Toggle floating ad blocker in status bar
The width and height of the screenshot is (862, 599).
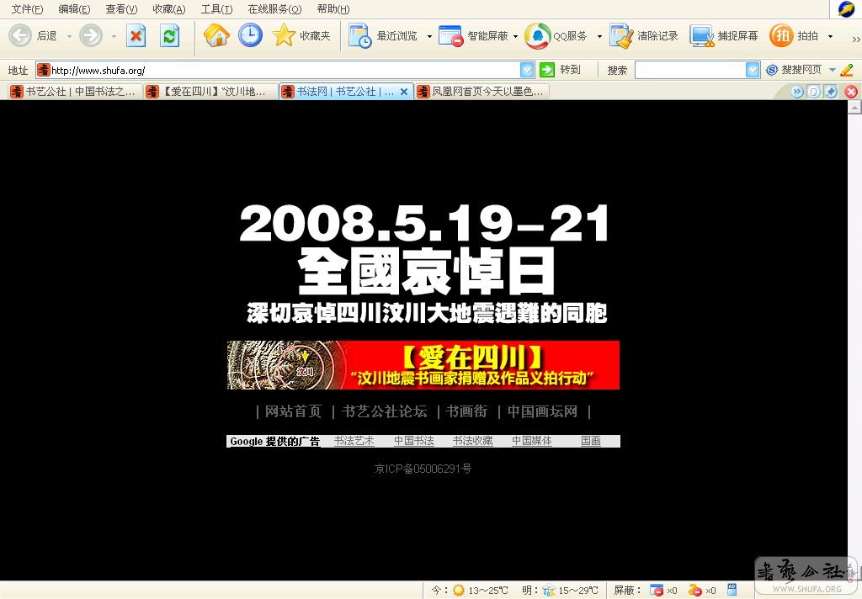pyautogui.click(x=695, y=590)
